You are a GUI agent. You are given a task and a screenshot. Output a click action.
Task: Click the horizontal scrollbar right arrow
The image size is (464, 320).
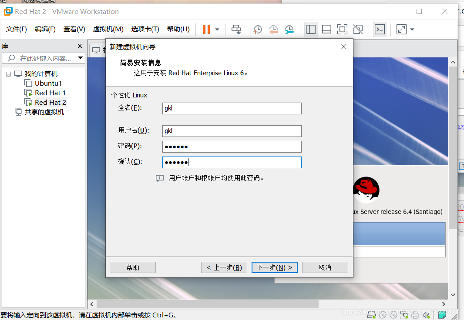(443, 304)
